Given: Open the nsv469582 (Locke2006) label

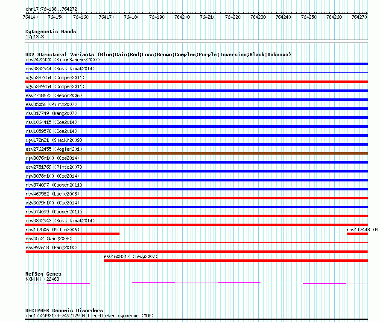Looking at the screenshot, I should [x=53, y=194].
